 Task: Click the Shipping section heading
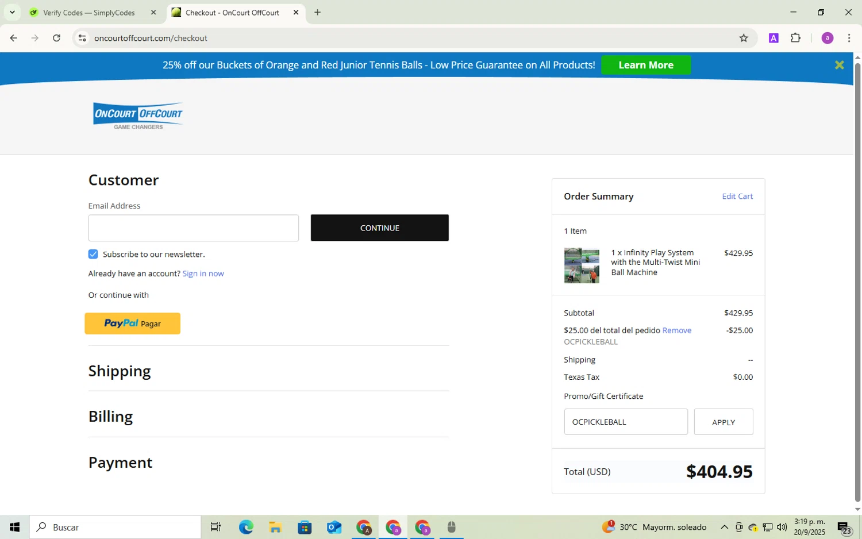pos(120,371)
